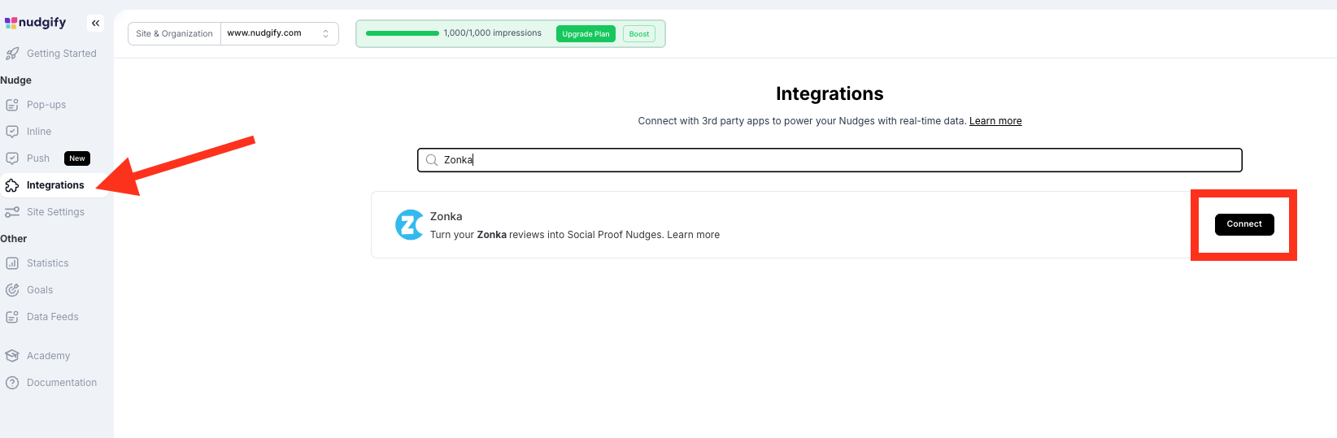Collapse the sidebar with double-chevron icon
The width and height of the screenshot is (1337, 438).
pos(96,23)
